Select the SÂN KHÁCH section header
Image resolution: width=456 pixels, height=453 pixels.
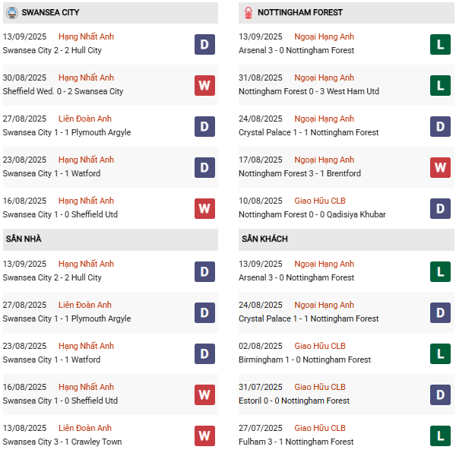[264, 239]
